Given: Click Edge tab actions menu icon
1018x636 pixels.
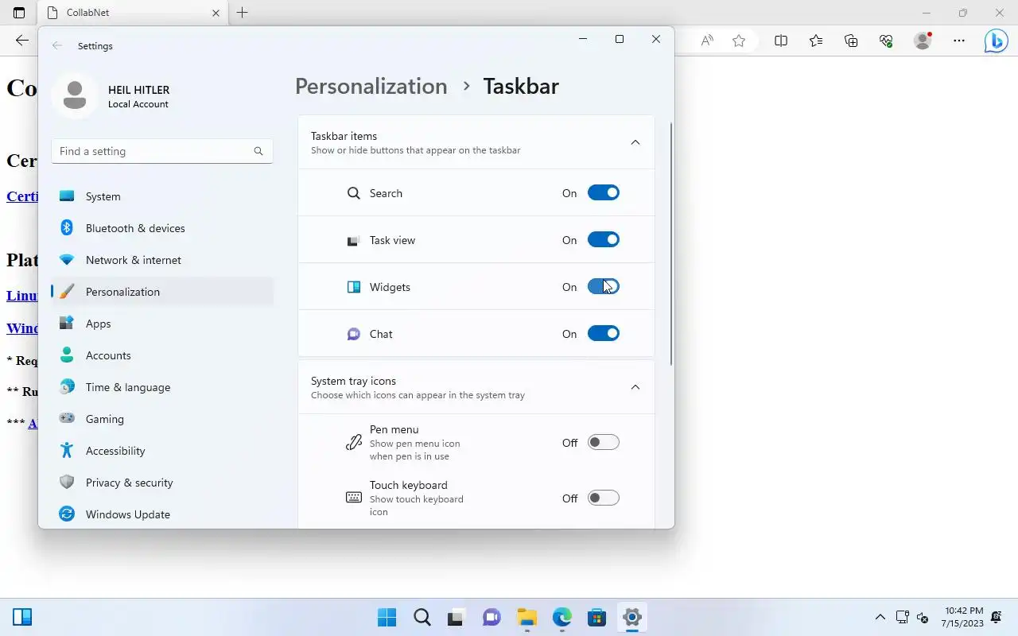Looking at the screenshot, I should tap(19, 13).
